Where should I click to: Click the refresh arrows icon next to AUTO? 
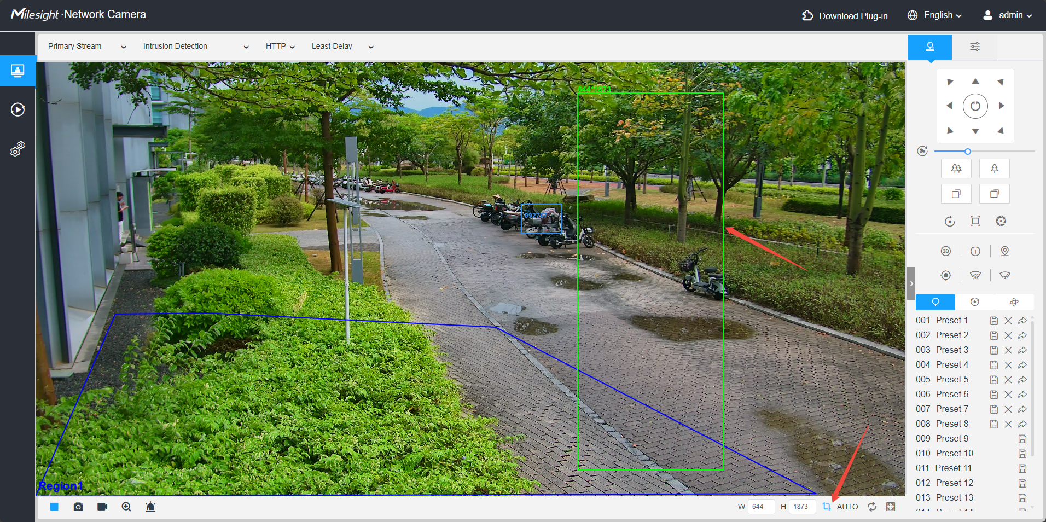tap(872, 507)
